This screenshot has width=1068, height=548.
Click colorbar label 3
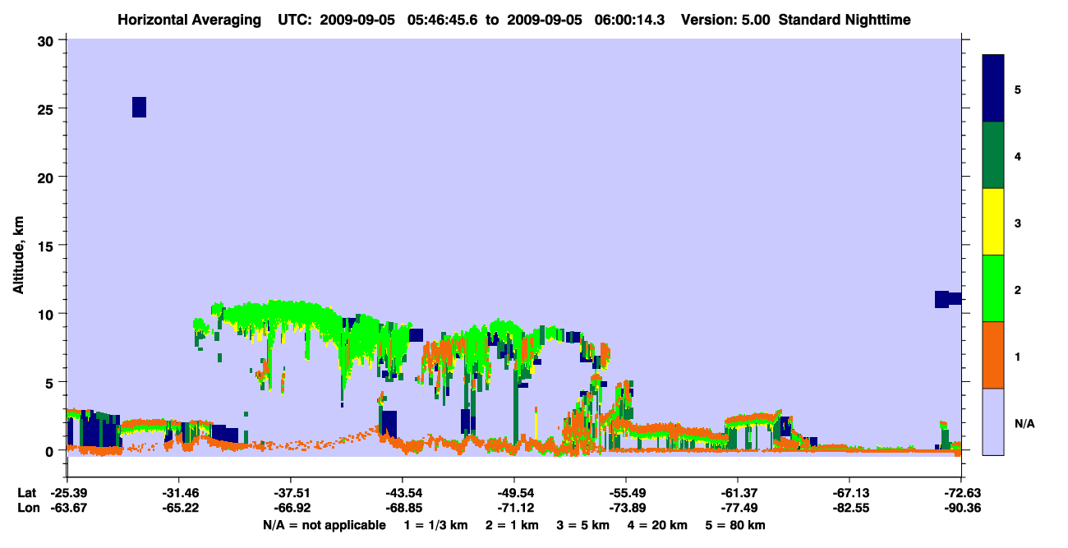click(x=1018, y=223)
